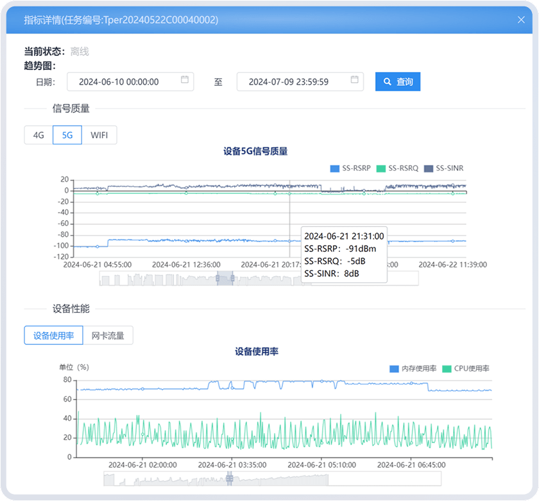Screen dimensions: 539x501
Task: Click the 查询 search button
Action: (398, 82)
